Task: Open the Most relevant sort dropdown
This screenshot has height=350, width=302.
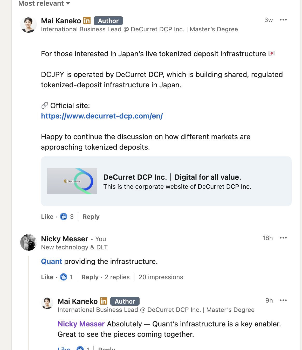Action: pos(44,3)
